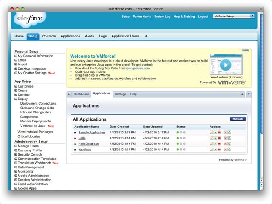
Task: Expand Manage Users under Administration Setup
Action: pos(16,146)
